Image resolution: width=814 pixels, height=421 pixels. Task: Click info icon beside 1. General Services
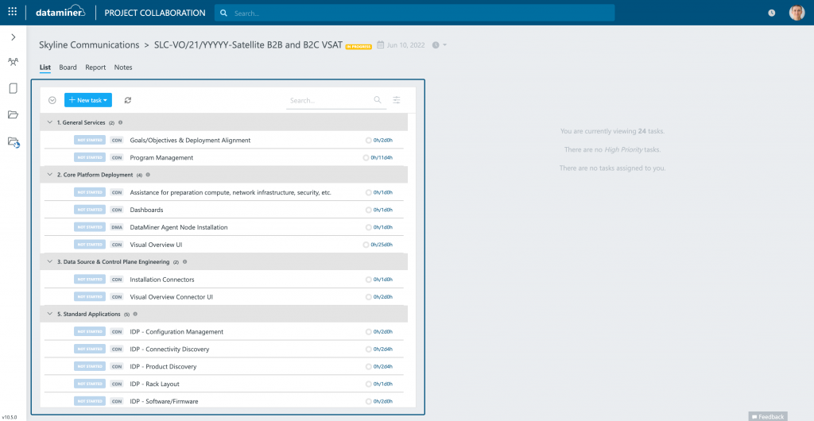121,122
